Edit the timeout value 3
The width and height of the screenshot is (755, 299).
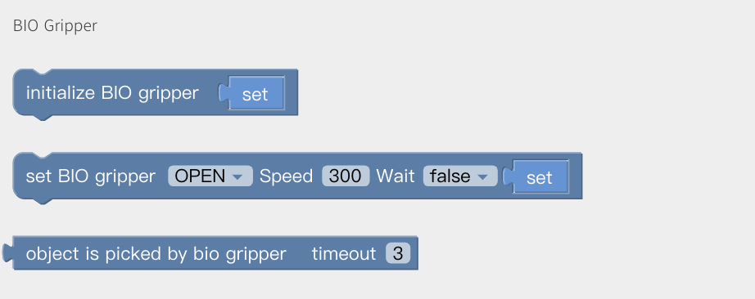click(398, 253)
